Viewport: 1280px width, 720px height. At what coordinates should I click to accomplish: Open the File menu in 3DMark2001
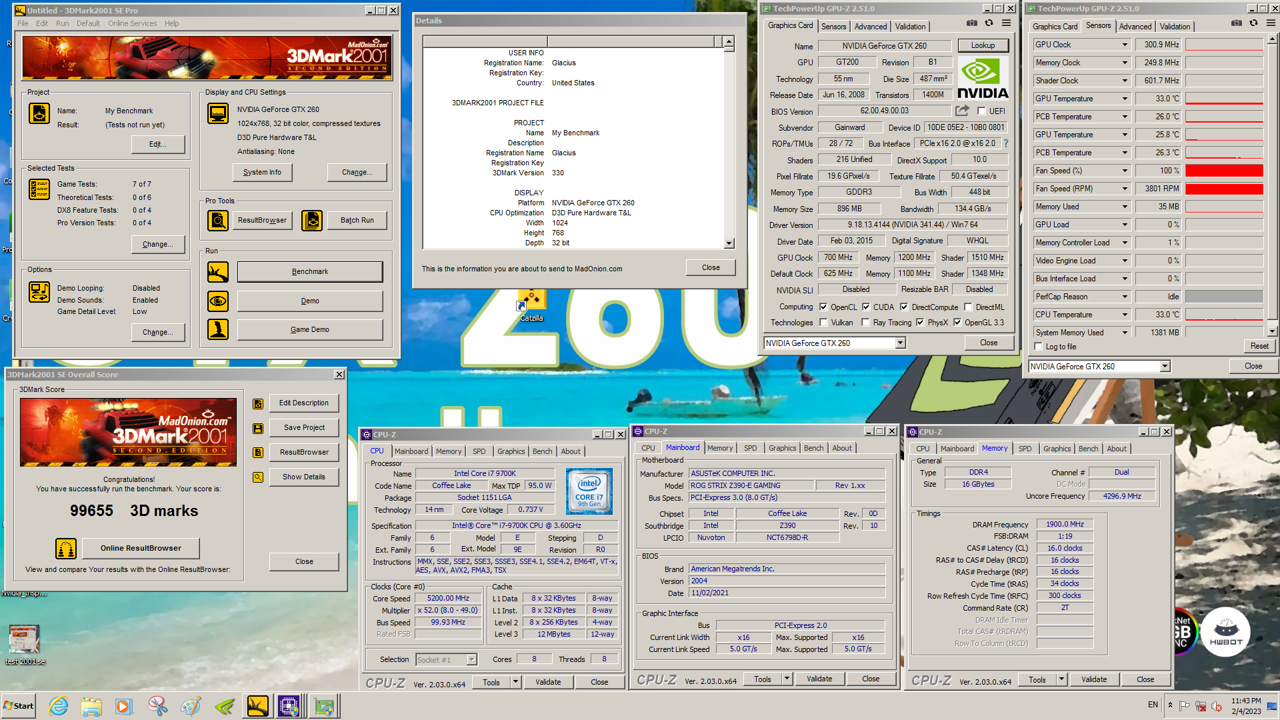pos(23,23)
